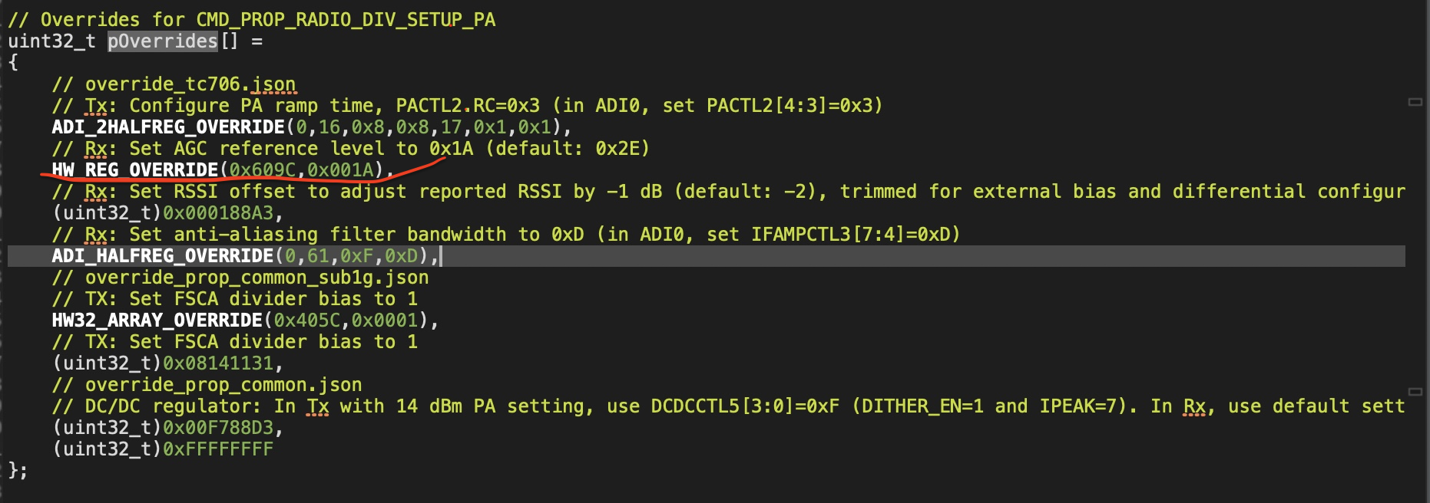This screenshot has width=1430, height=503.
Task: Click the override_tc706.json comment line
Action: pyautogui.click(x=174, y=84)
